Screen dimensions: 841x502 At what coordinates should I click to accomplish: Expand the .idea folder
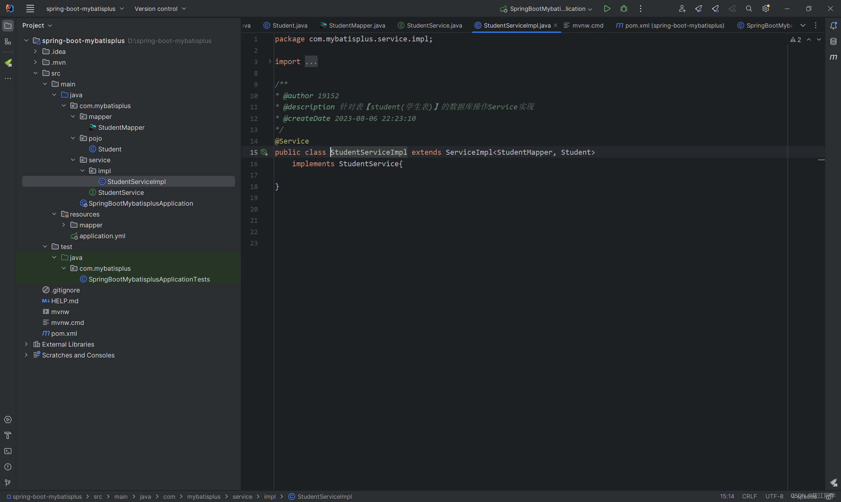(x=35, y=52)
